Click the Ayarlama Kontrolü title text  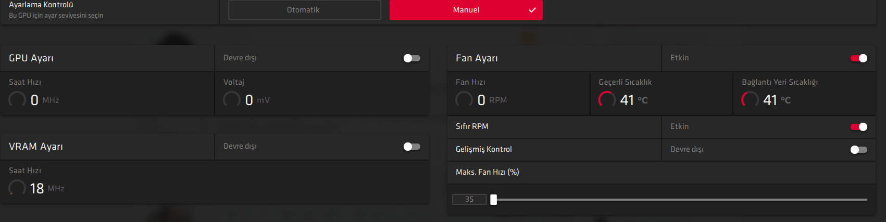tap(41, 5)
